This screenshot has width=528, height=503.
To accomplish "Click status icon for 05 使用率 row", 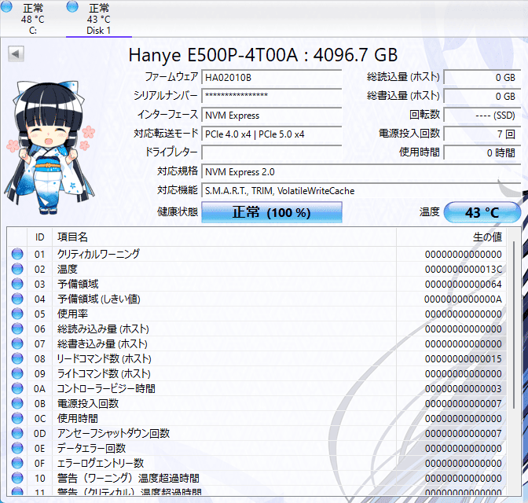I will click(17, 314).
